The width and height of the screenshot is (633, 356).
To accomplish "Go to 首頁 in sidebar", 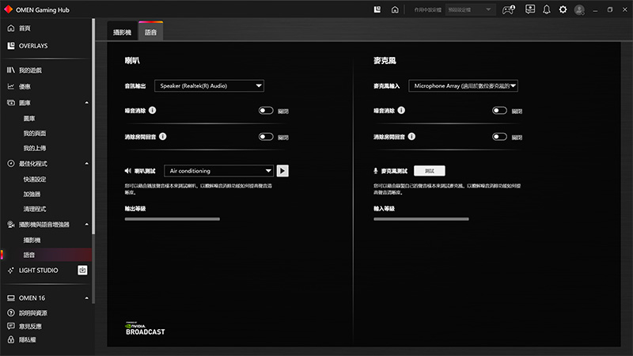I will tap(25, 28).
